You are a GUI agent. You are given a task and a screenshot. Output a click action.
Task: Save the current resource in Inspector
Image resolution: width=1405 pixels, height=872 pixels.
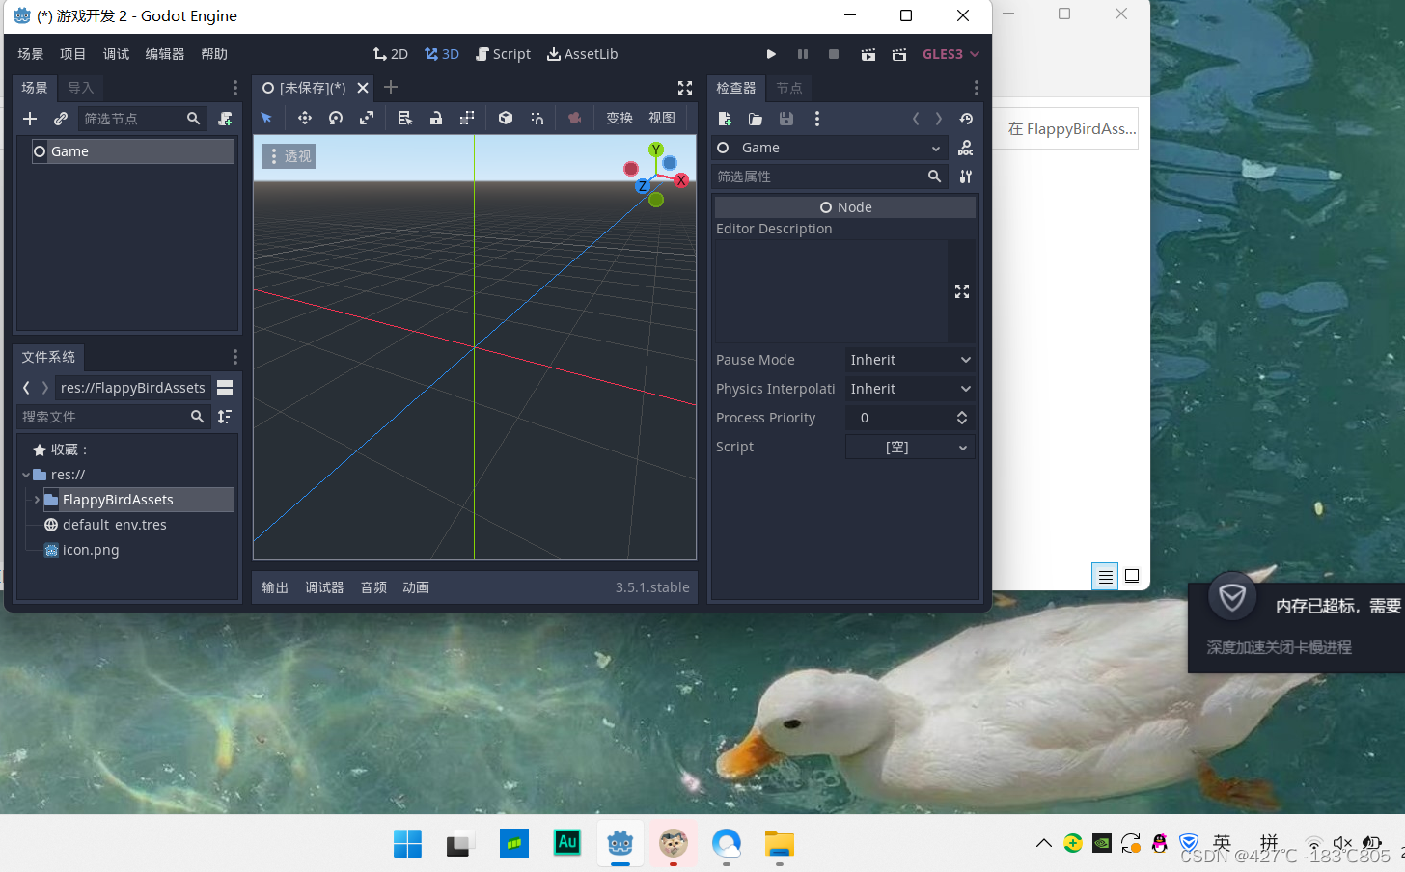tap(786, 119)
